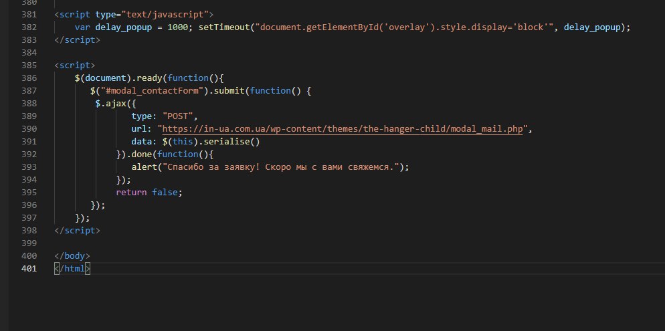
Task: Open the modal_mail.php URL link
Action: tap(343, 129)
